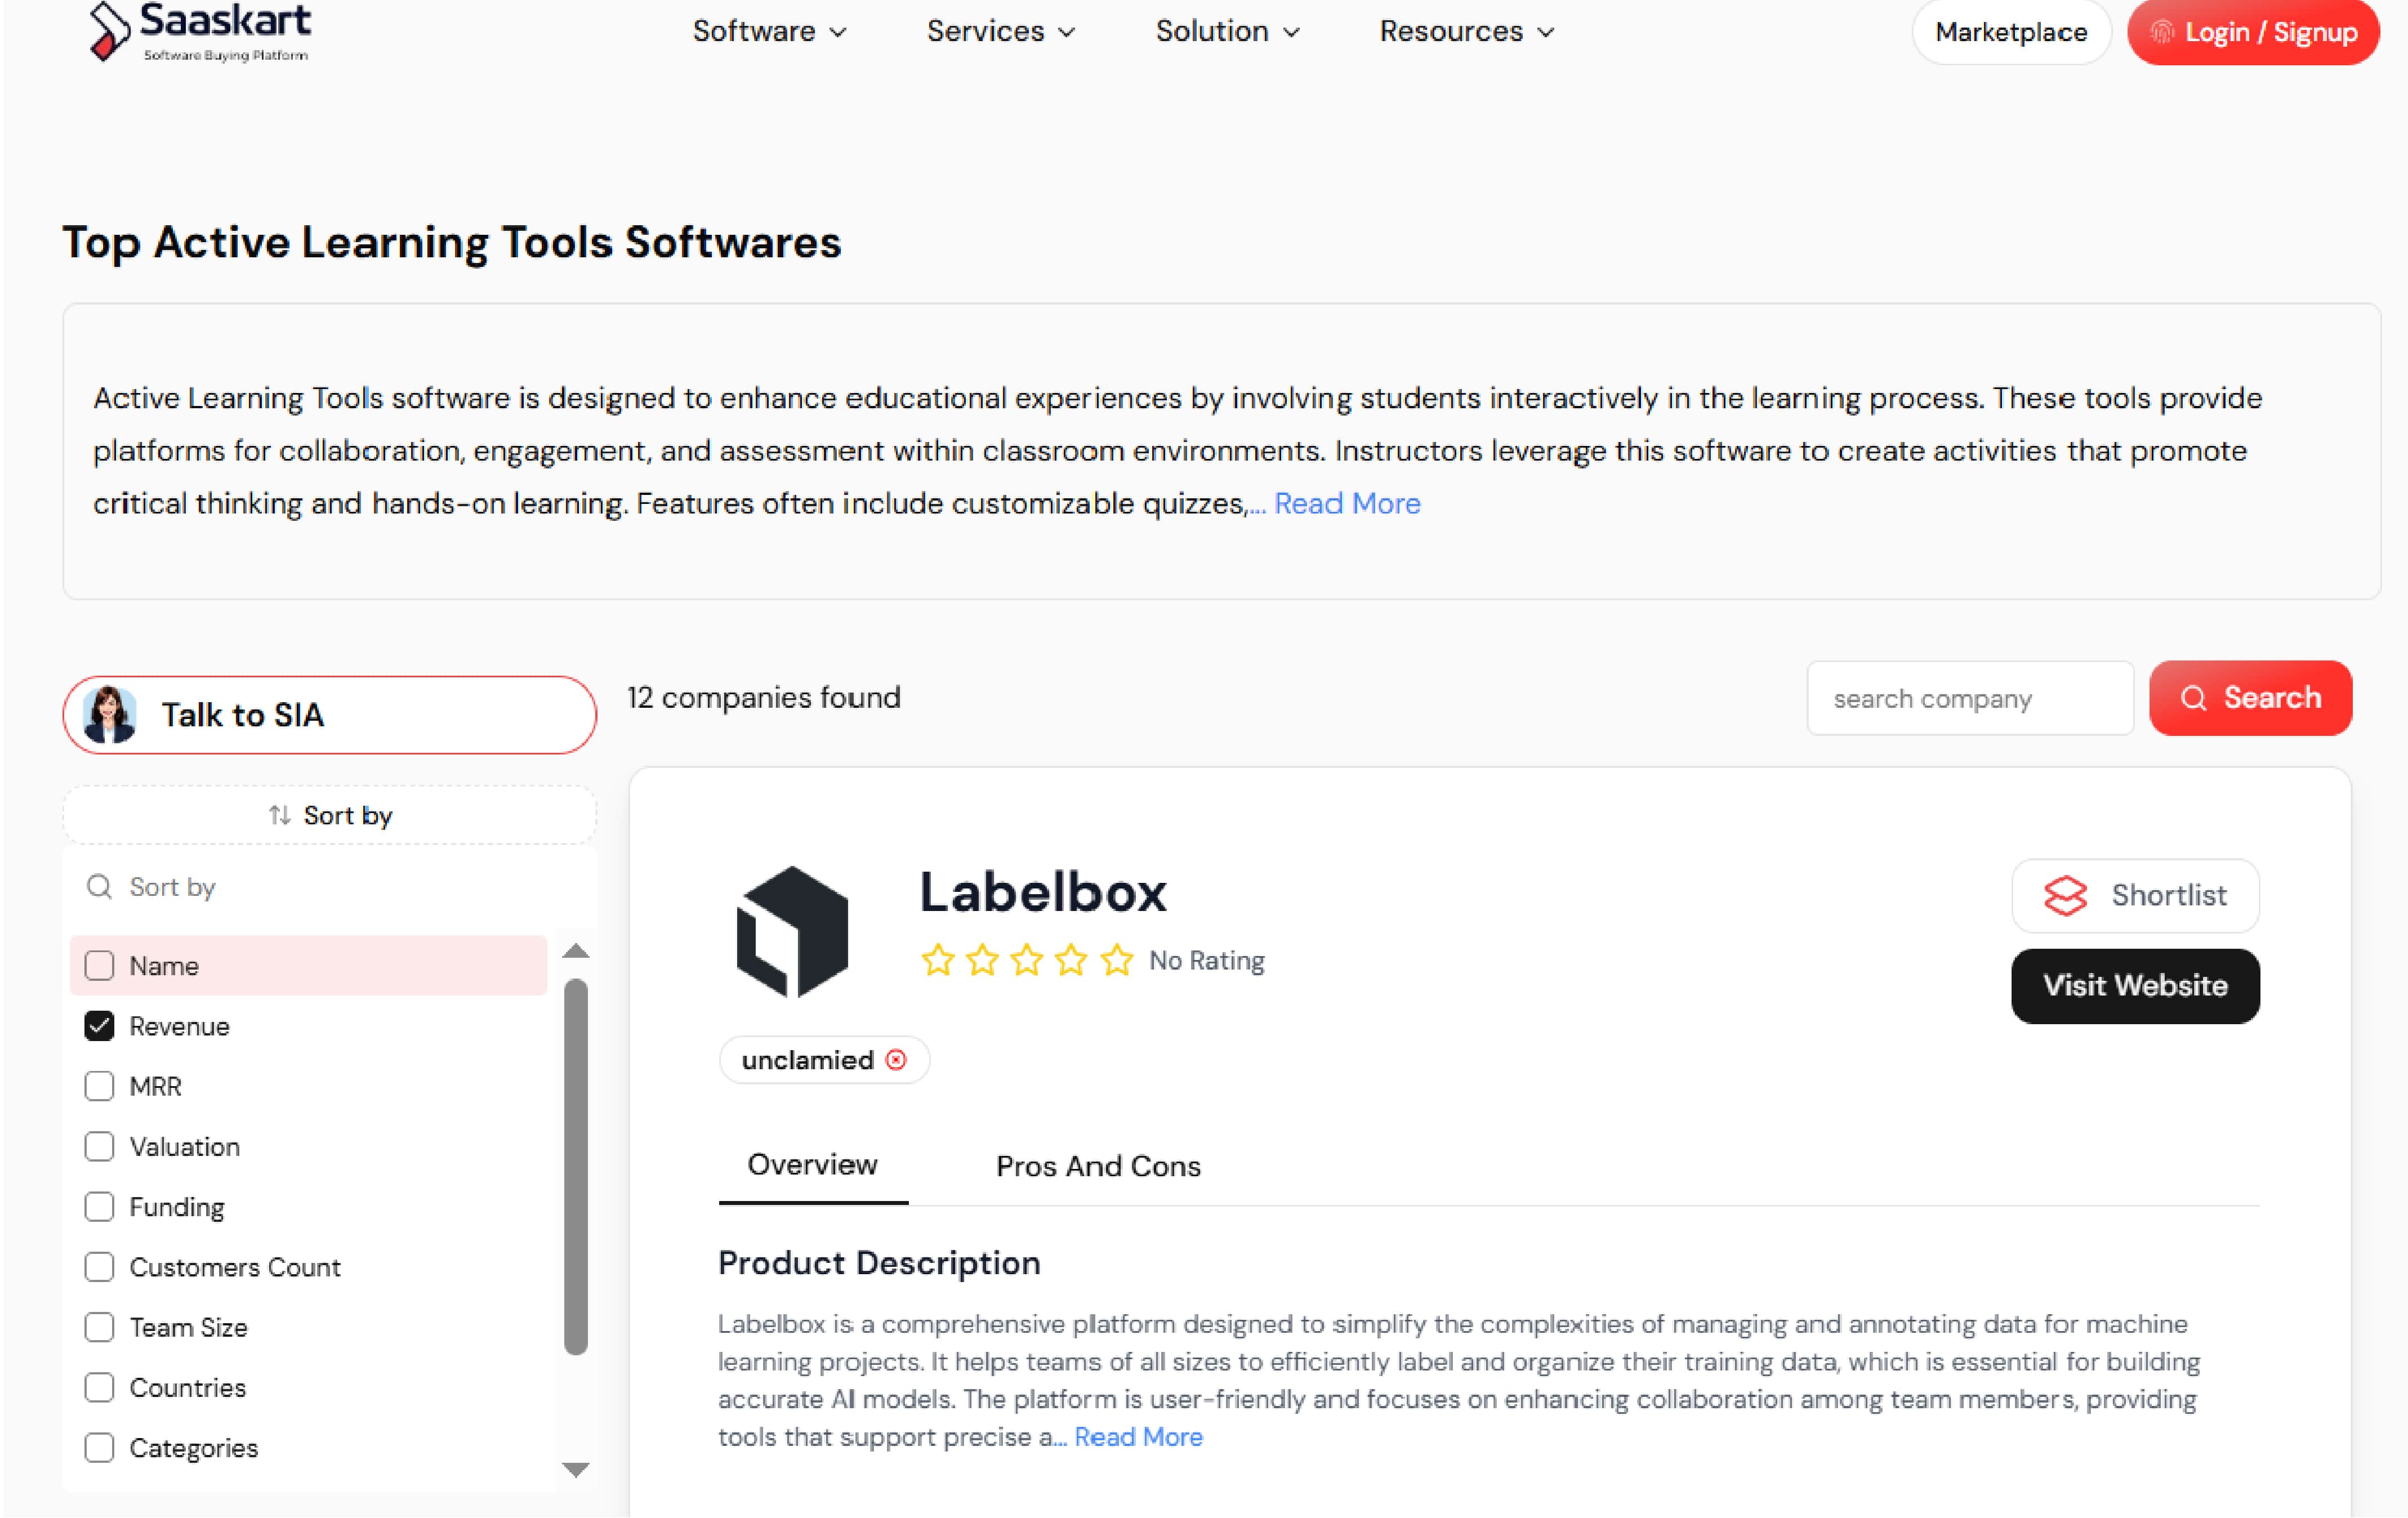The image size is (2408, 1518).
Task: Click Read More in Labelbox description
Action: pyautogui.click(x=1138, y=1437)
